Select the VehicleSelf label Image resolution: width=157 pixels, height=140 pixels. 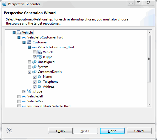point(35,96)
